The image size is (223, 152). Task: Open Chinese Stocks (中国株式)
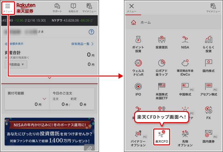pos(185,90)
